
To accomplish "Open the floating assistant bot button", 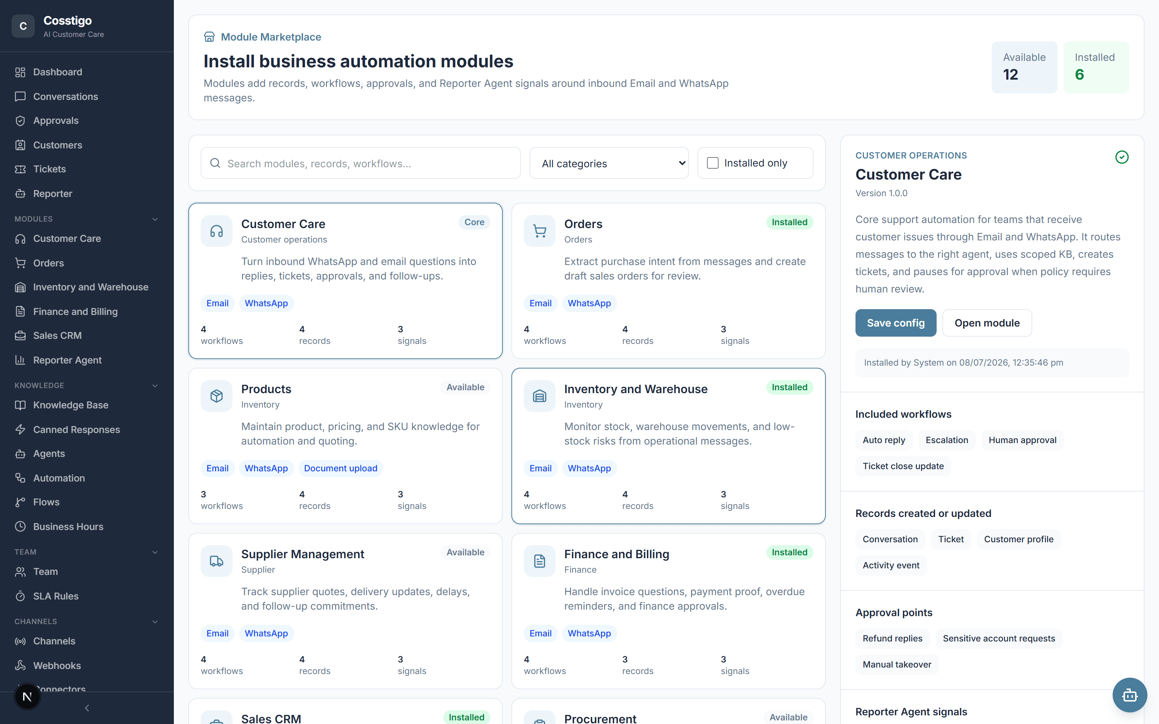I will 1129,695.
